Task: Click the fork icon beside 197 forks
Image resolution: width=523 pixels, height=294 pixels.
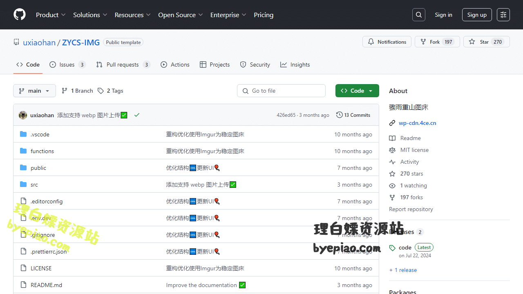Action: 392,198
